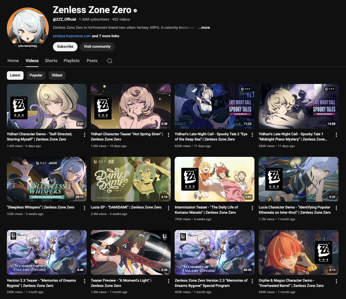Screen dimensions: 346x299
Task: Play the 14:08 Spooky Tales thumbnail
Action: tap(299, 106)
